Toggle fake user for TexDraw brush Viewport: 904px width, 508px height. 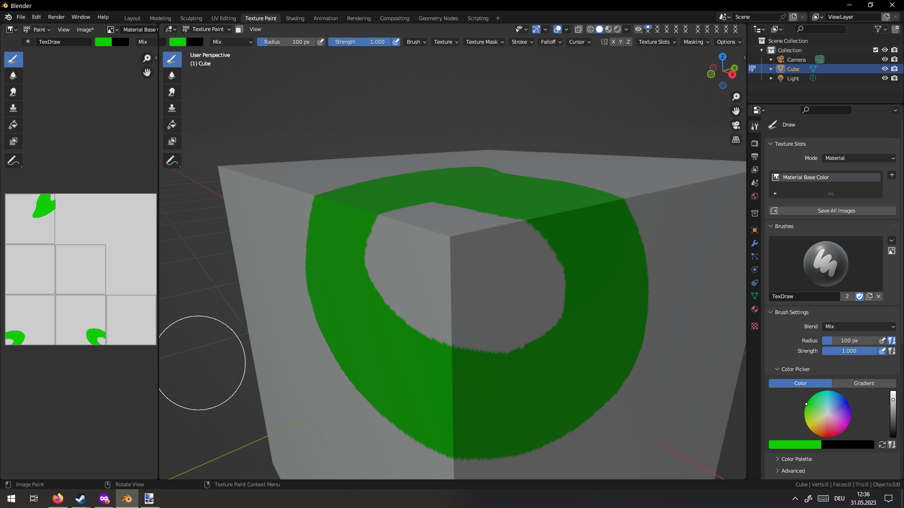(859, 296)
